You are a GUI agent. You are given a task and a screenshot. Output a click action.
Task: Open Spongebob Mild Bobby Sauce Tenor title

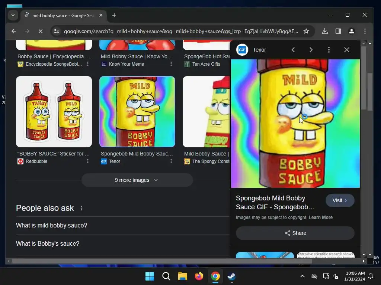(x=137, y=154)
